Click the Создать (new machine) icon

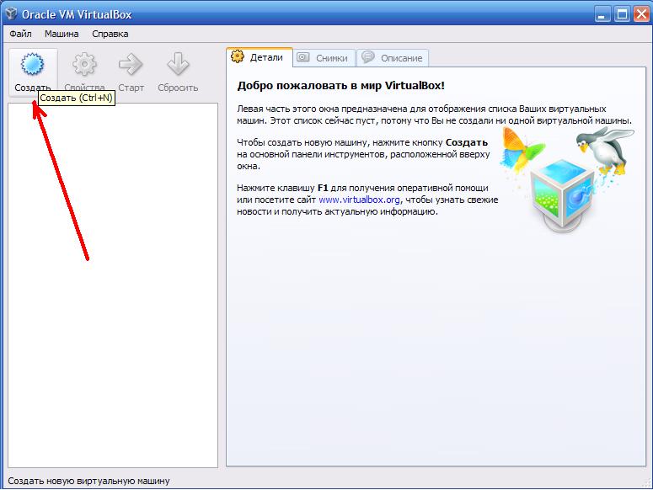32,65
